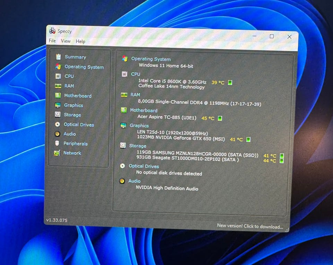The height and width of the screenshot is (265, 333).
Task: Click the motherboard temperature value 45 °C
Action: click(x=208, y=118)
